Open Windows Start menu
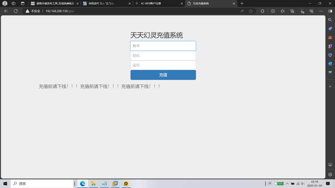Viewport: 335px width, 188px height. tap(5, 183)
